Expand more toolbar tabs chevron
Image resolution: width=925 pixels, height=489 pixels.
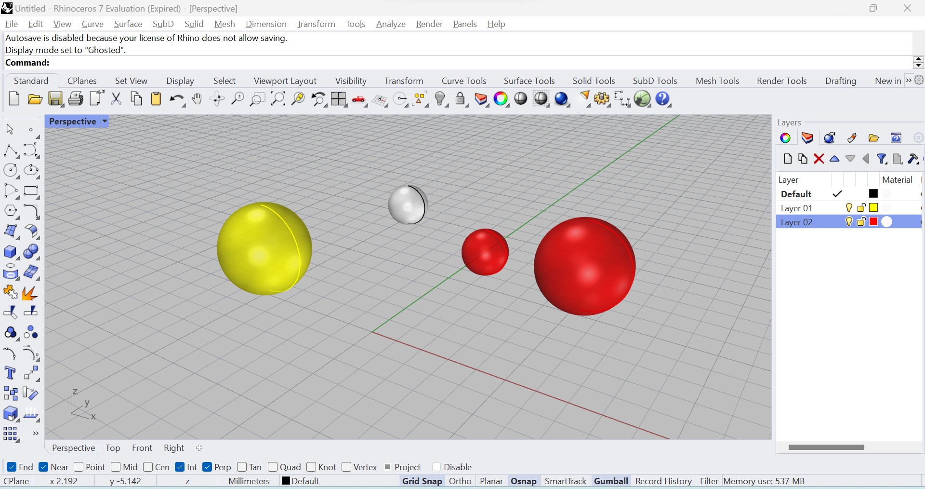coord(909,81)
